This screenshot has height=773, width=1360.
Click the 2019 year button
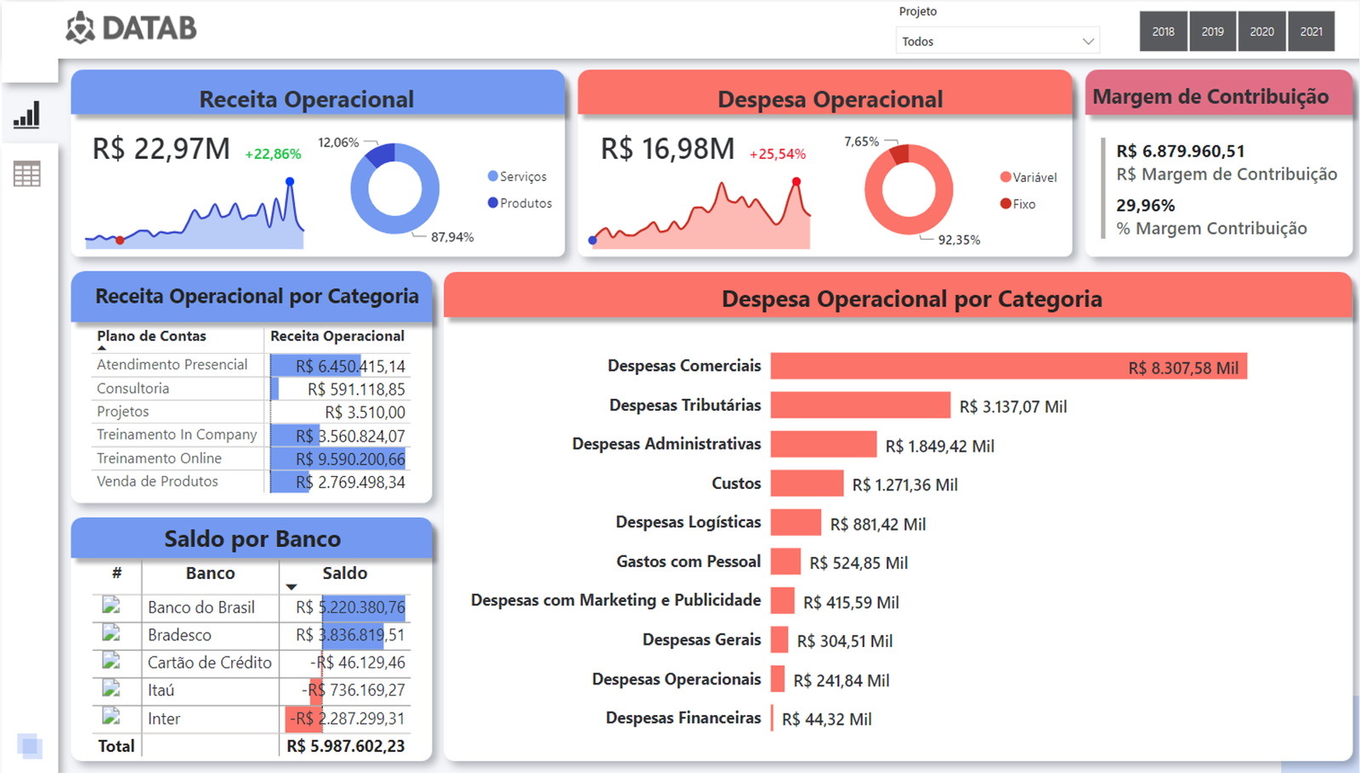coord(1212,31)
